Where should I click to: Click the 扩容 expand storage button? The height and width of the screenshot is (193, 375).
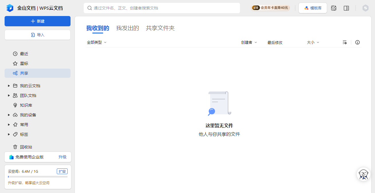(x=62, y=171)
